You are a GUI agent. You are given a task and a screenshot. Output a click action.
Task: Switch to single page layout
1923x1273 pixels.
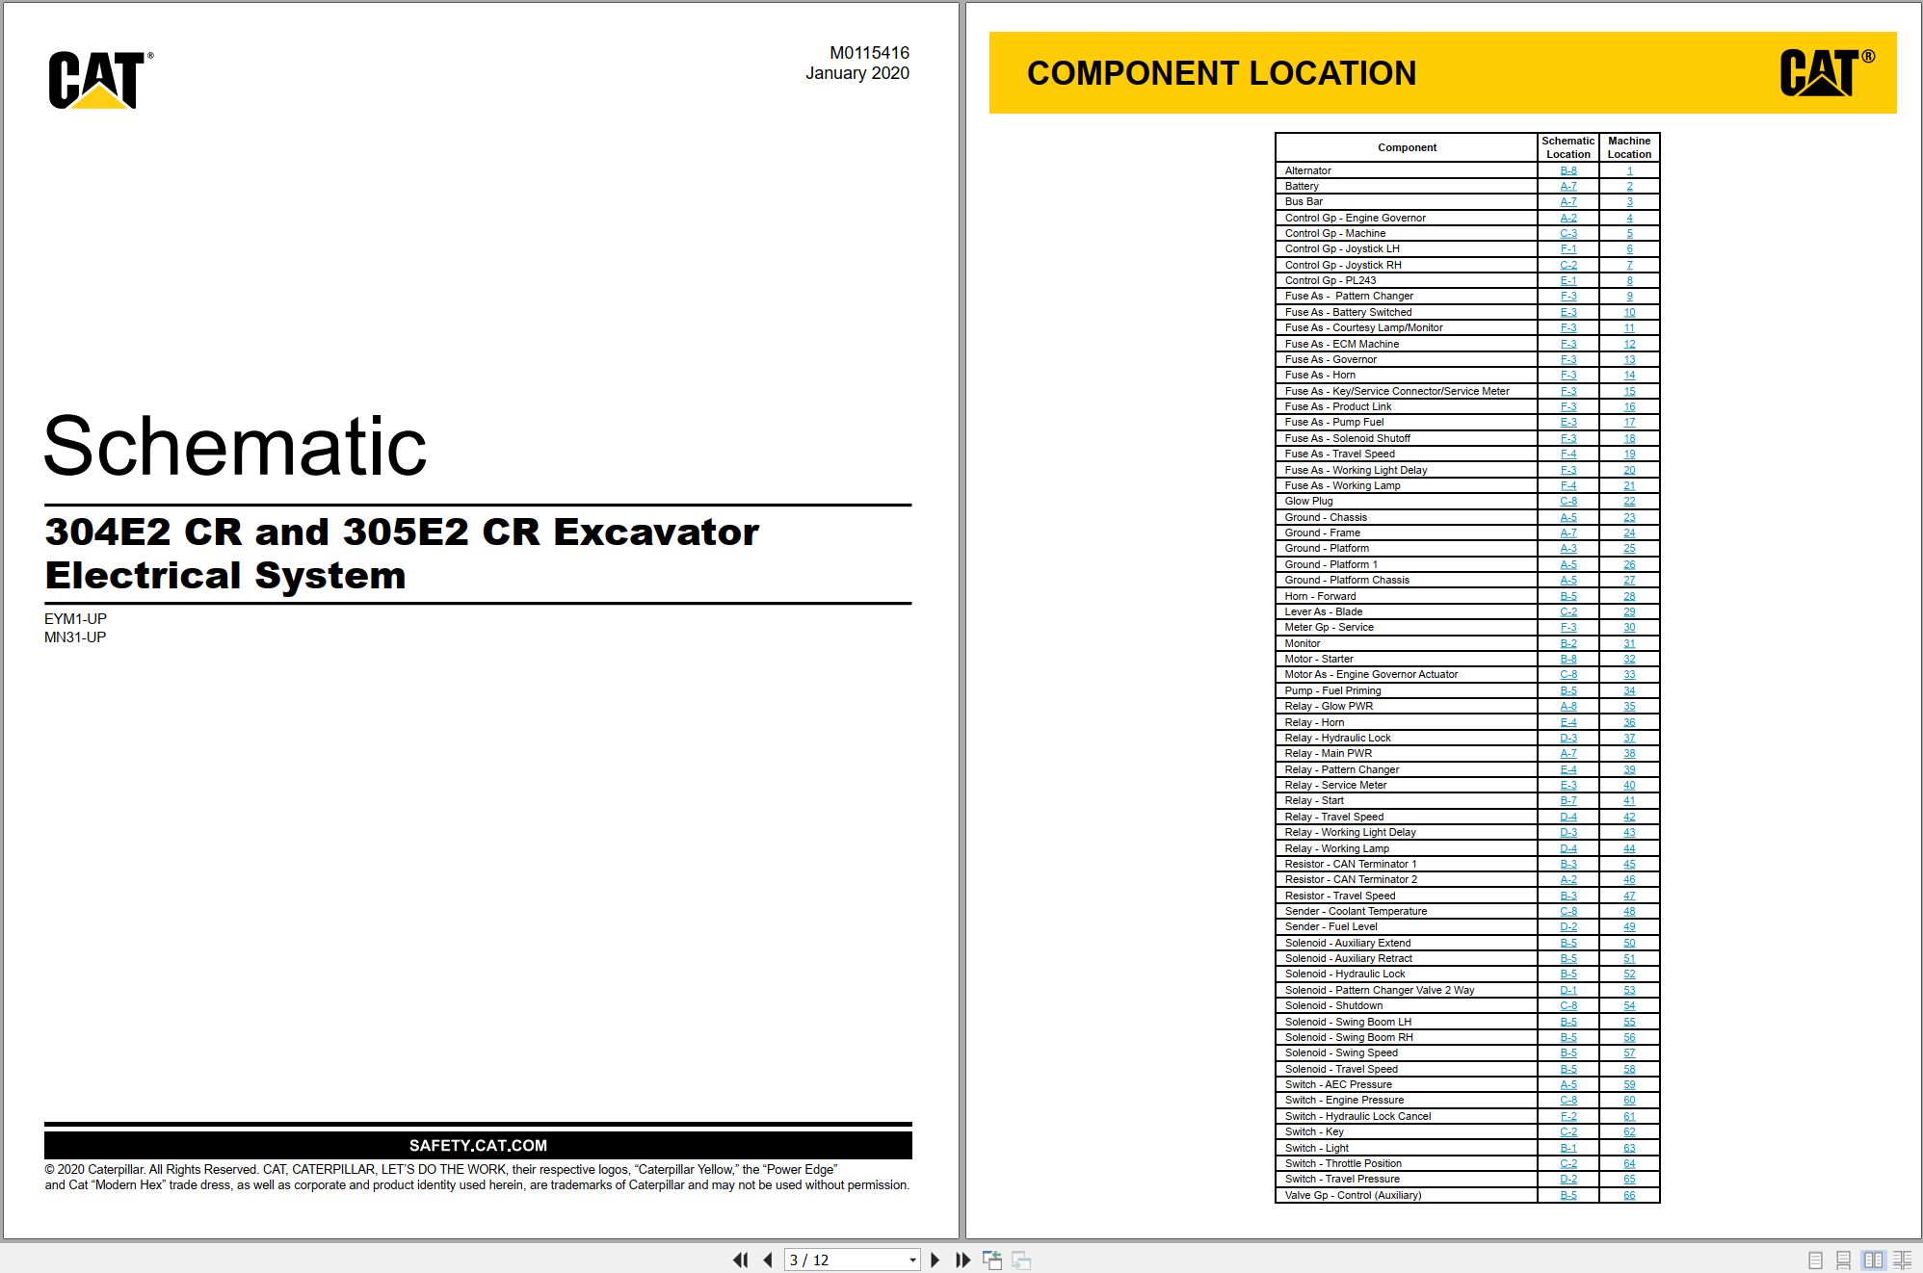tap(1815, 1260)
